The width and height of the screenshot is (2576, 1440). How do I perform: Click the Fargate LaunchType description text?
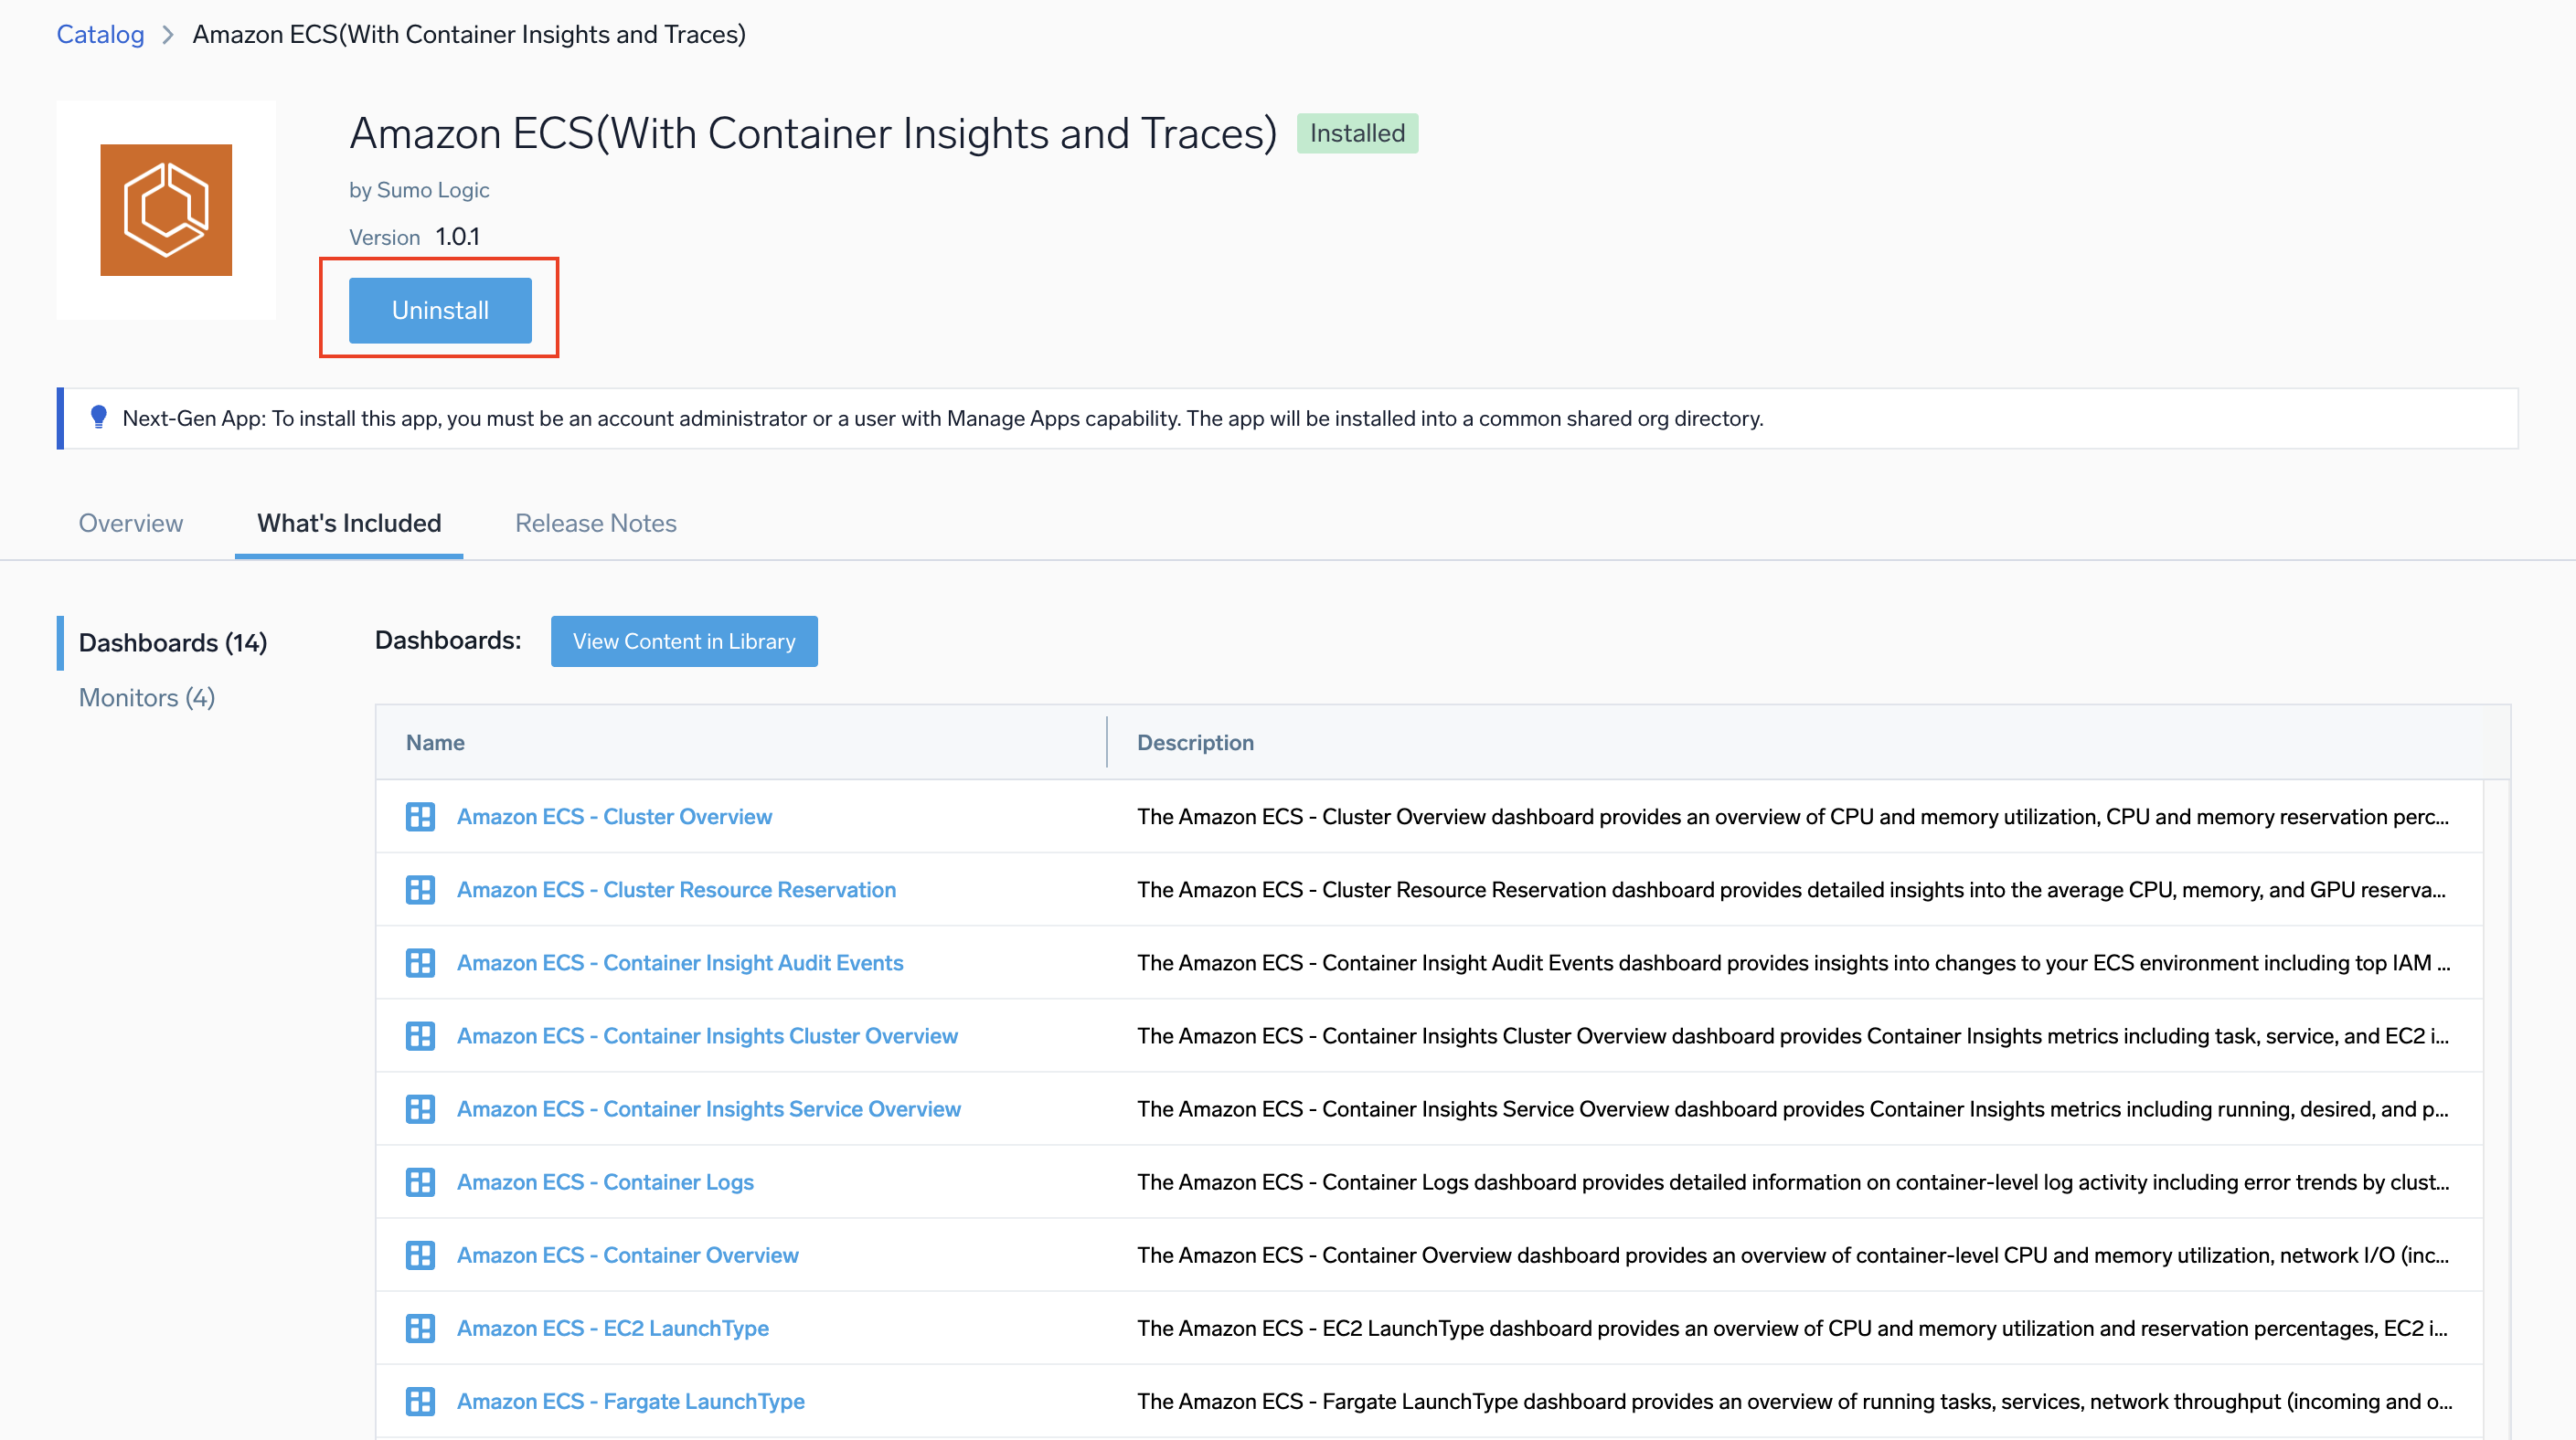1794,1401
